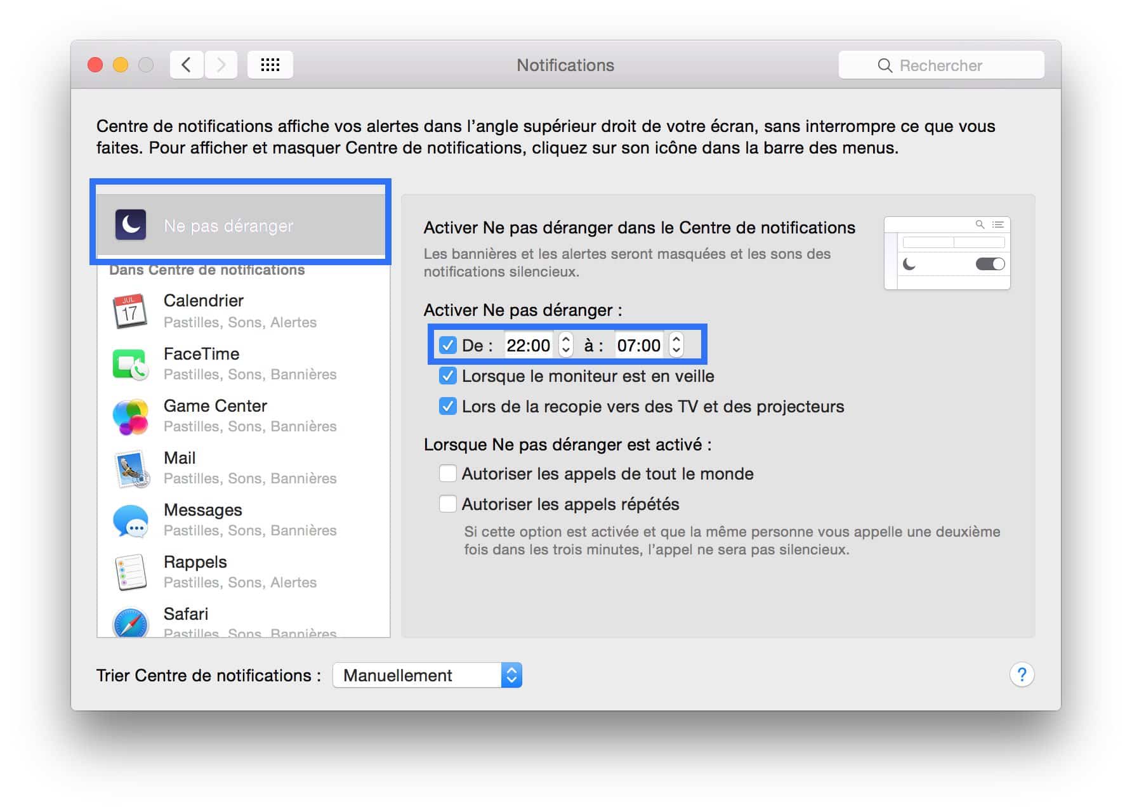Select the Game Center row label

coord(215,405)
